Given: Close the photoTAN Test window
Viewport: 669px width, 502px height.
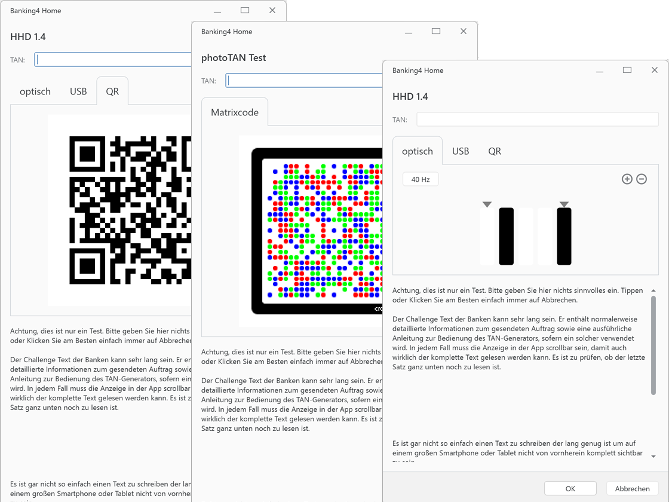Looking at the screenshot, I should click(x=463, y=31).
